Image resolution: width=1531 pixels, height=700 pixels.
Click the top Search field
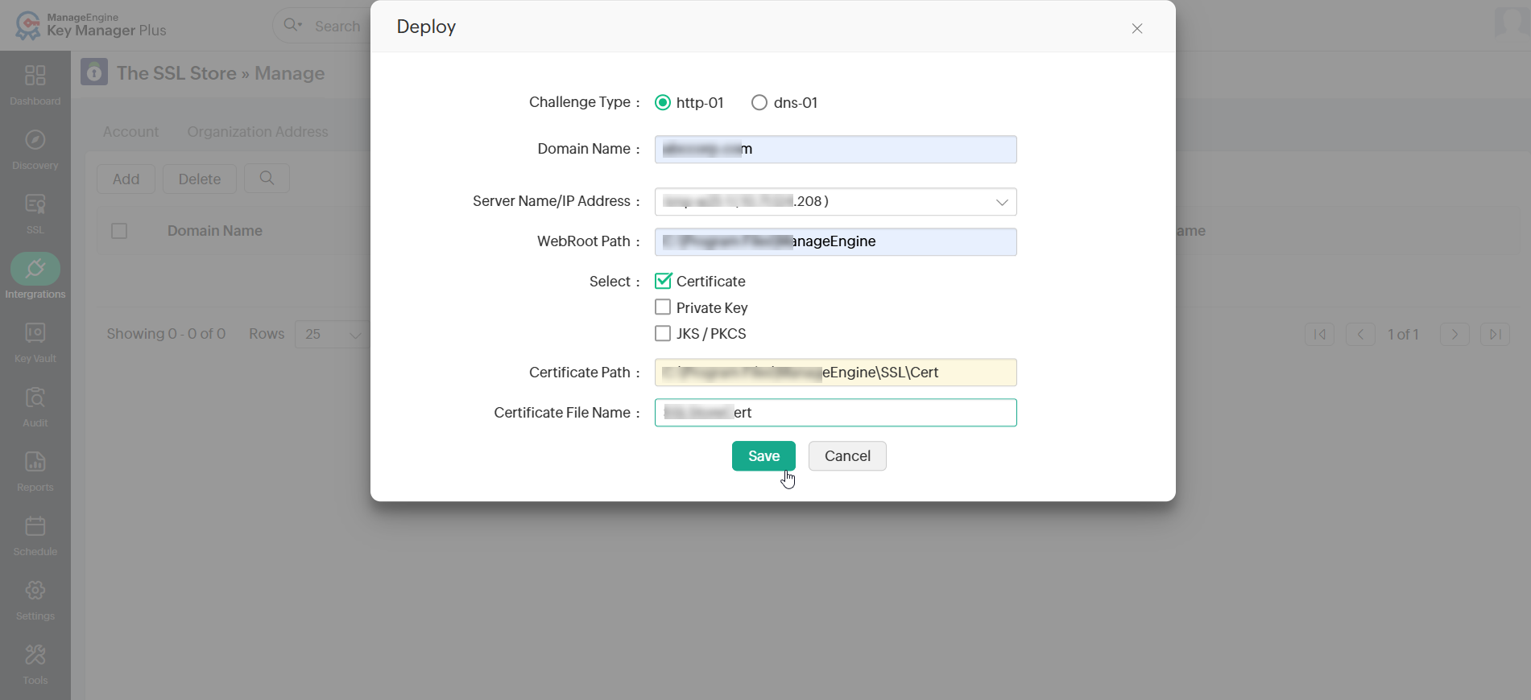click(x=337, y=26)
